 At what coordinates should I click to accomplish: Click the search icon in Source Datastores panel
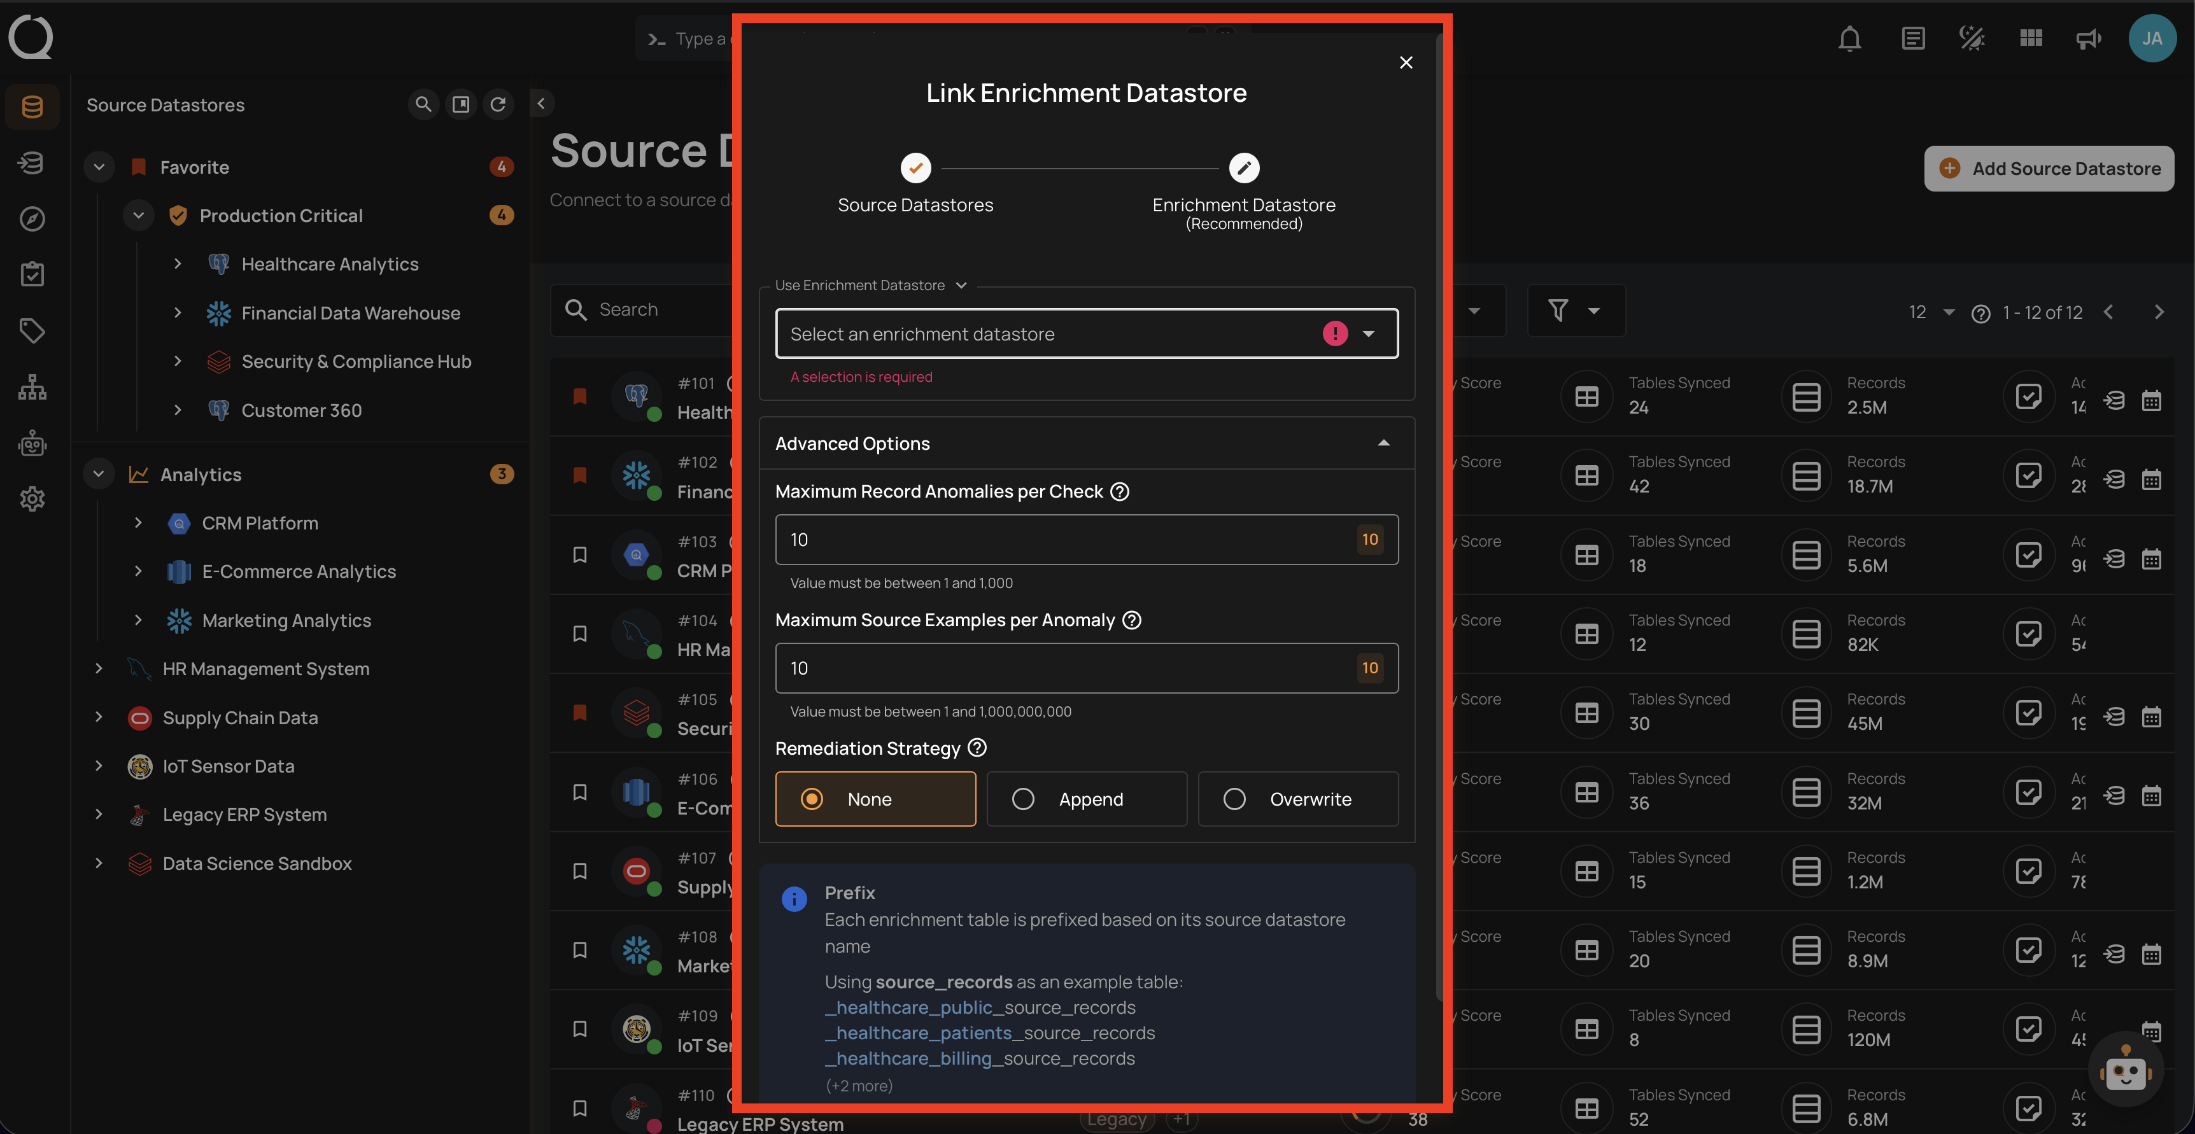423,104
